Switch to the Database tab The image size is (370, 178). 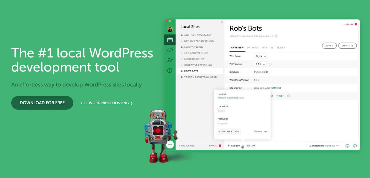tap(253, 48)
